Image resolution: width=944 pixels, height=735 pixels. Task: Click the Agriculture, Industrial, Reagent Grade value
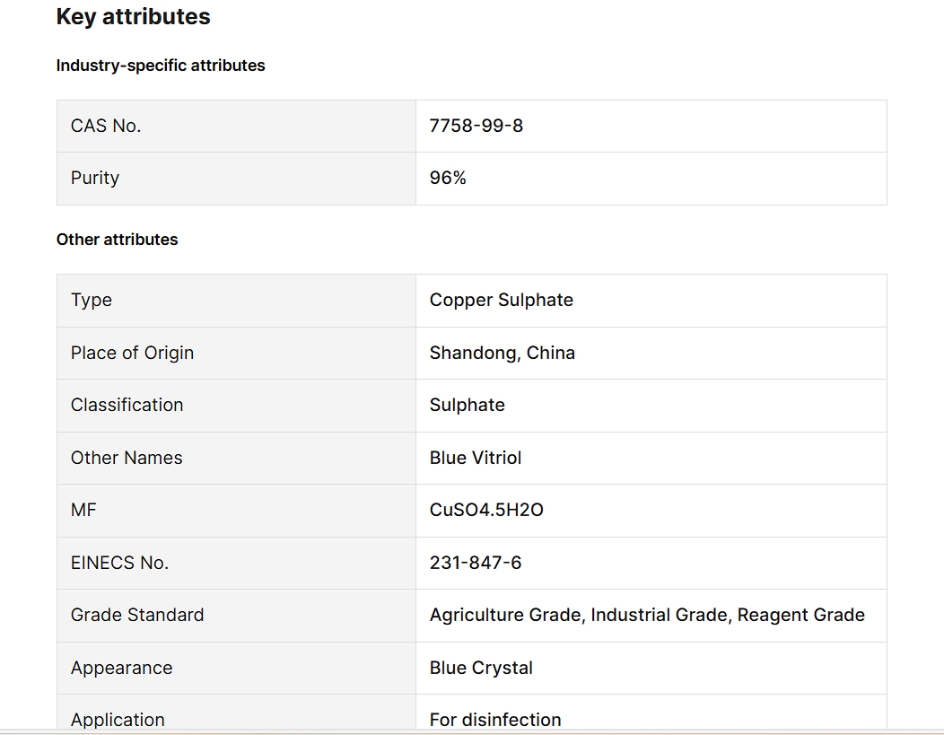pyautogui.click(x=647, y=615)
